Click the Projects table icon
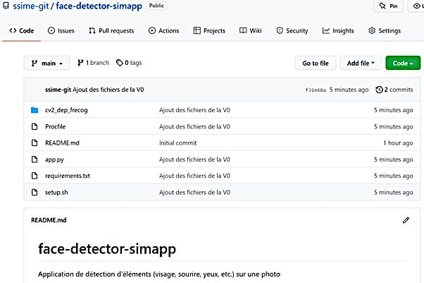The image size is (424, 283). click(197, 30)
